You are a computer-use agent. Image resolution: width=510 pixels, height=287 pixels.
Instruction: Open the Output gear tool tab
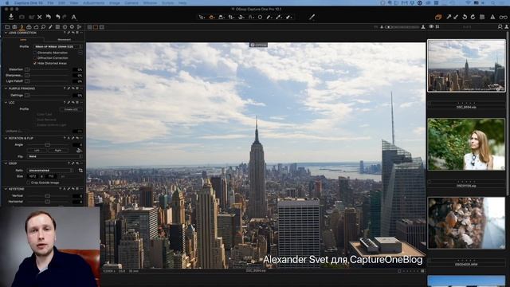coord(72,27)
